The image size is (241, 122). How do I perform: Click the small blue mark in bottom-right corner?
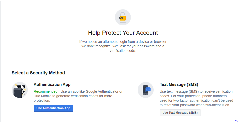point(236,121)
